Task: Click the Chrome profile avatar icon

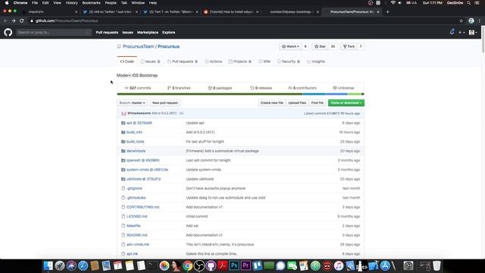Action: click(x=471, y=20)
